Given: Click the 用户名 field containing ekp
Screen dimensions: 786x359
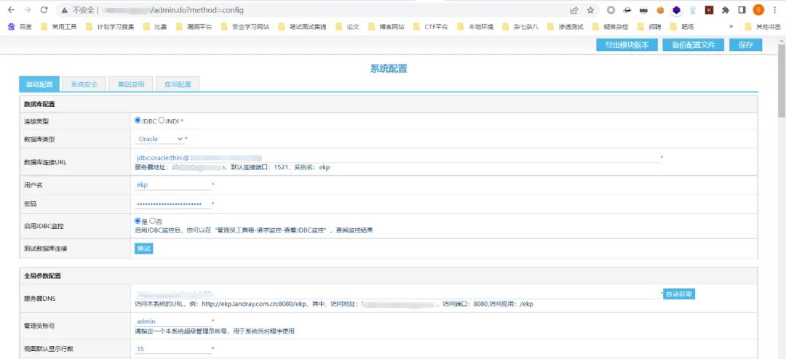Looking at the screenshot, I should [x=173, y=185].
